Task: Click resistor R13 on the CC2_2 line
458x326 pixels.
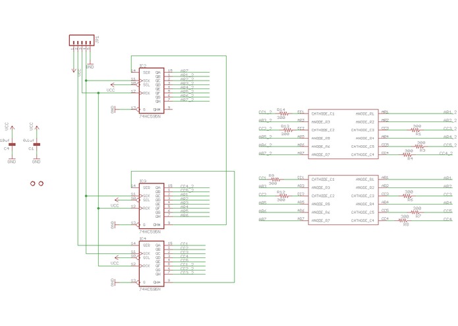Action: pos(287,130)
